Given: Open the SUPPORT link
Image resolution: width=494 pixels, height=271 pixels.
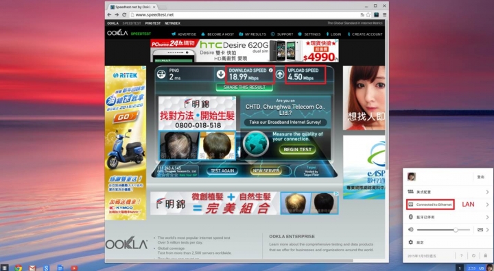Looking at the screenshot, I should click(x=282, y=34).
